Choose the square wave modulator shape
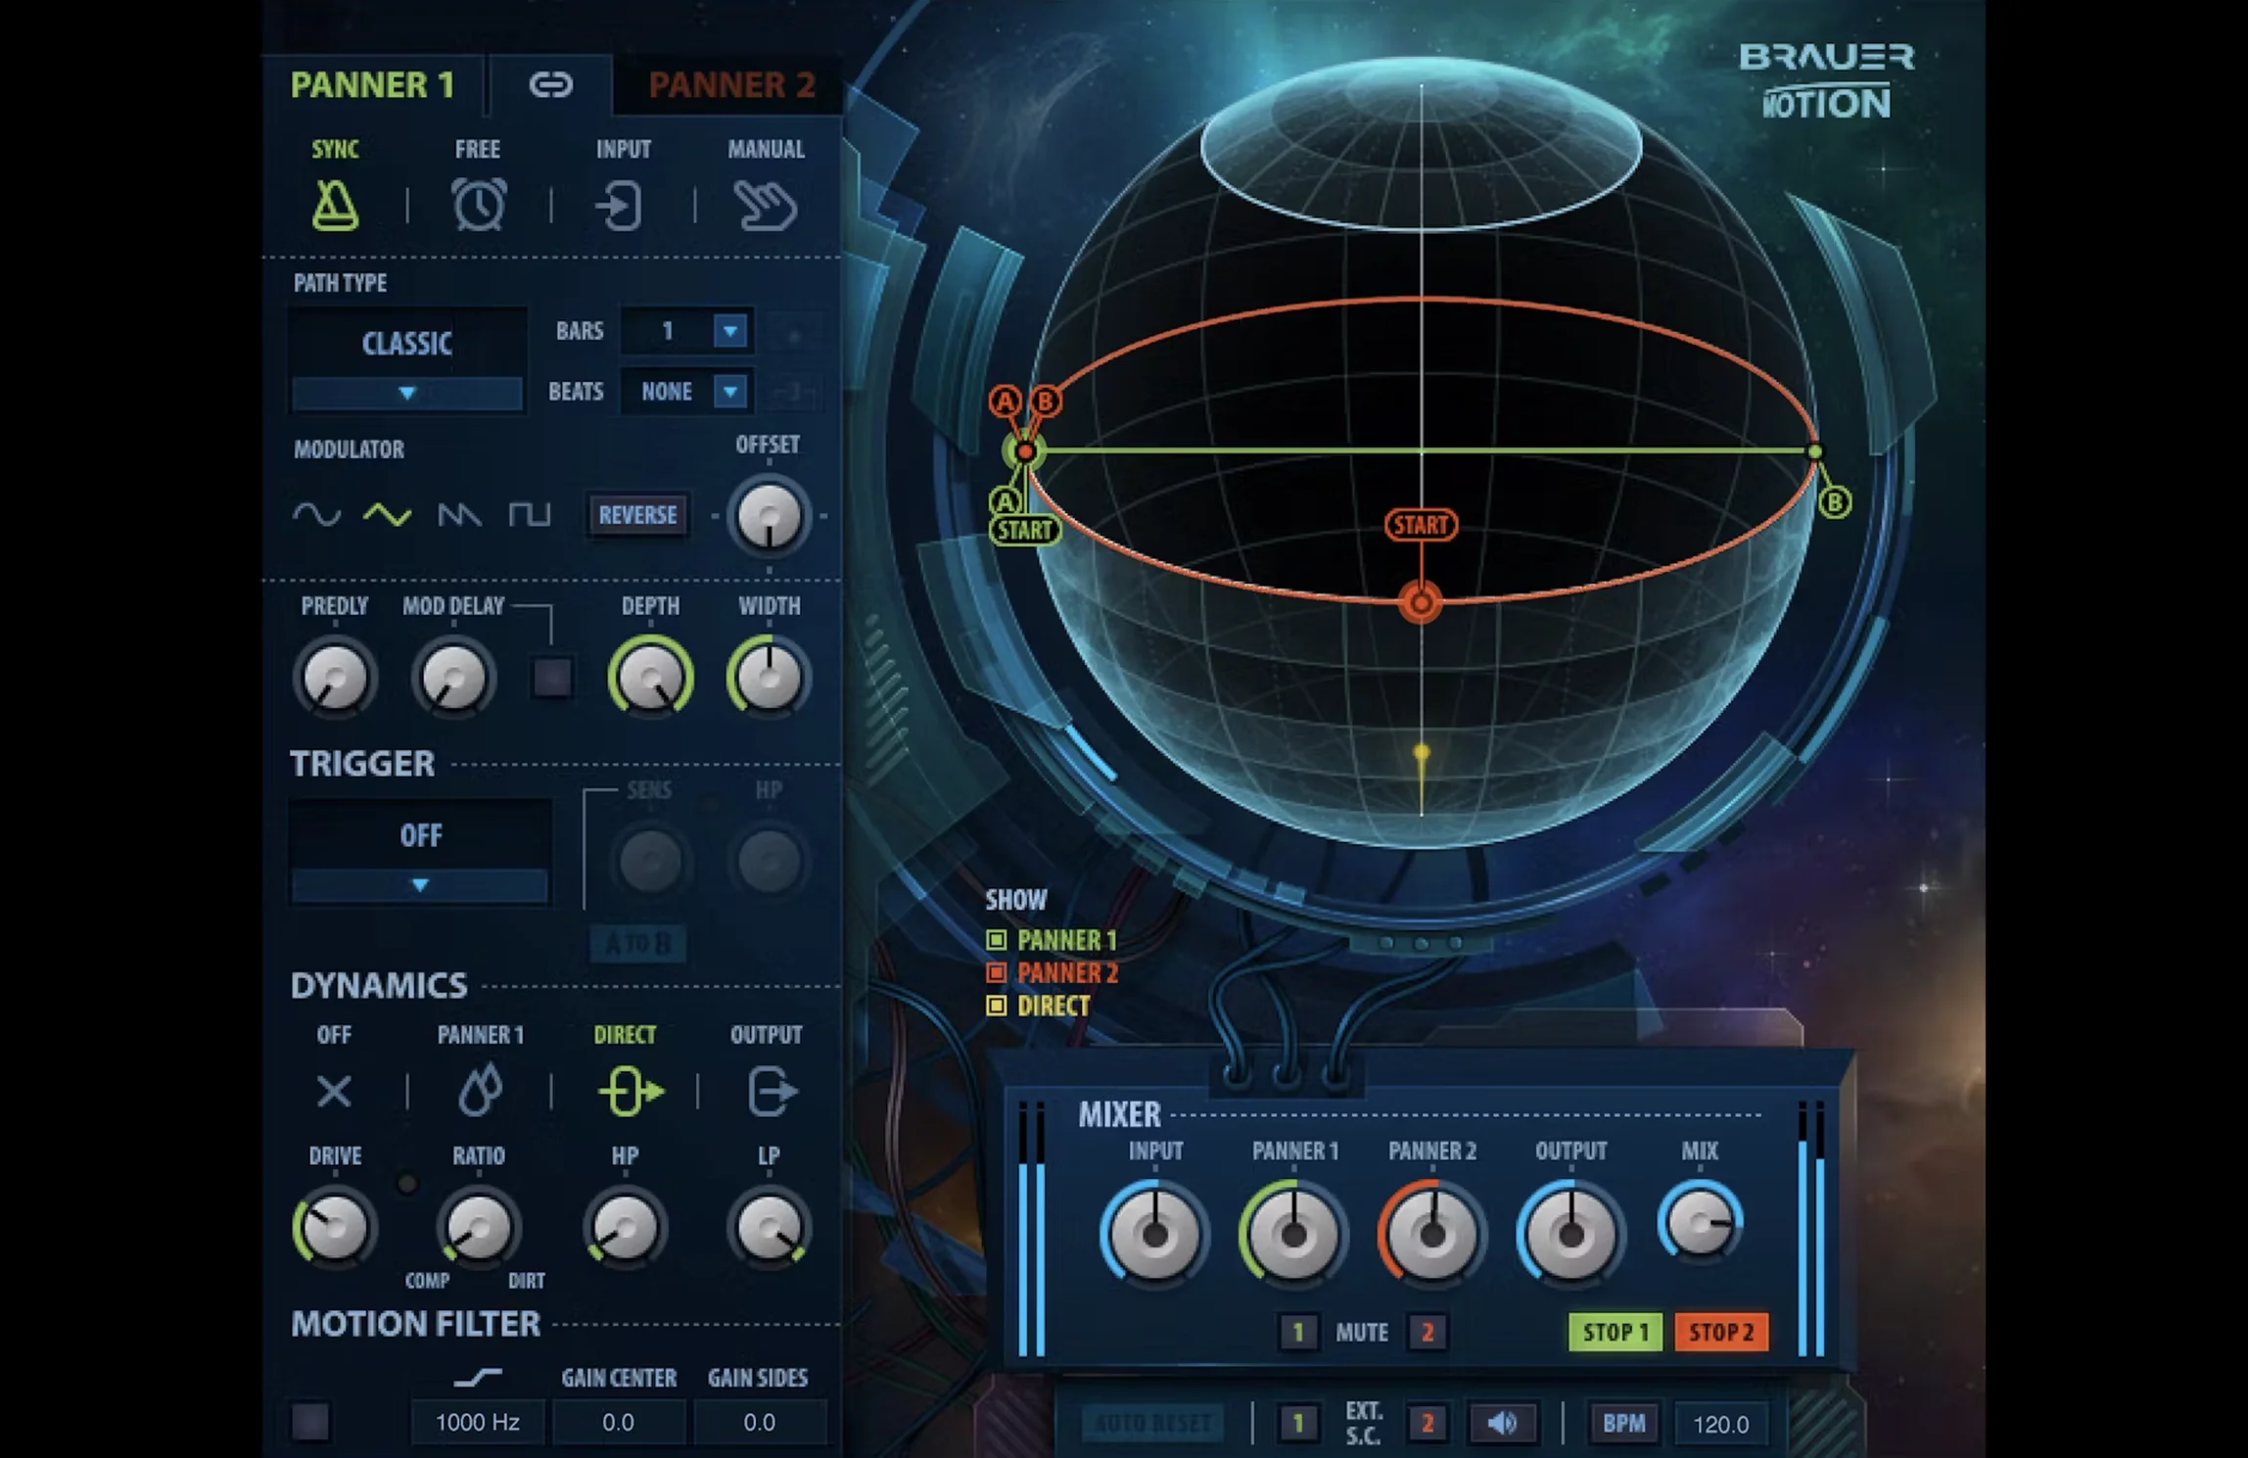 pos(530,514)
